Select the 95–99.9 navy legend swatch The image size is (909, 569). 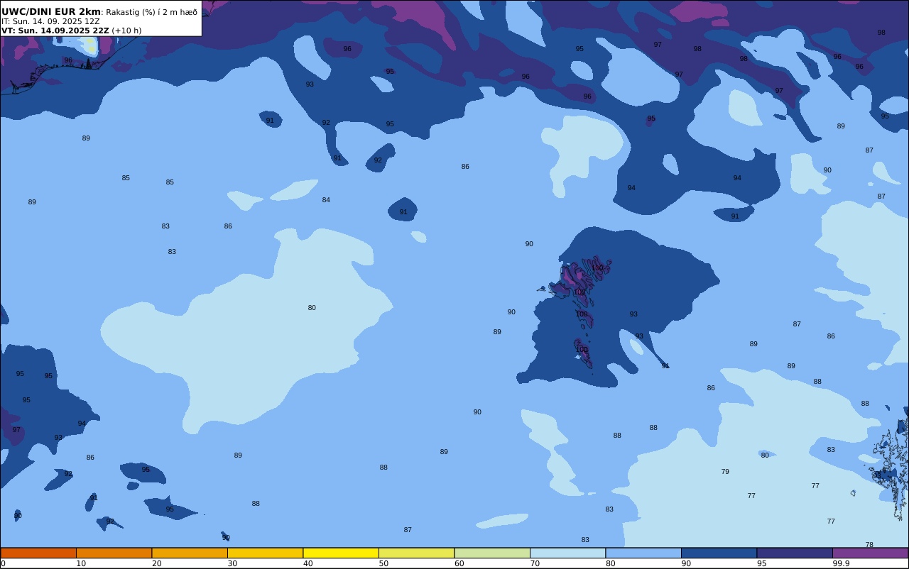[795, 553]
